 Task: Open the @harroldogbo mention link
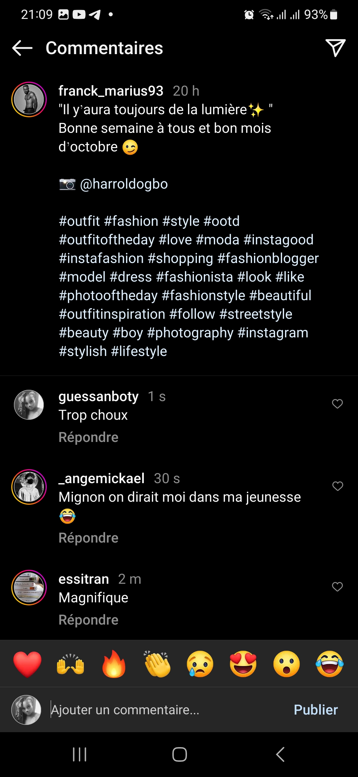[124, 184]
